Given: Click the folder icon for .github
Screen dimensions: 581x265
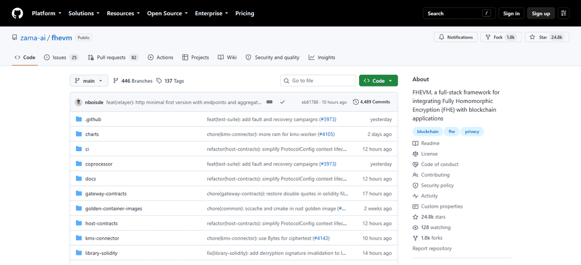Looking at the screenshot, I should 78,119.
